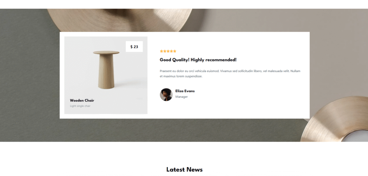This screenshot has width=368, height=176.
Task: Click the empty white area below Manager
Action: (235, 109)
